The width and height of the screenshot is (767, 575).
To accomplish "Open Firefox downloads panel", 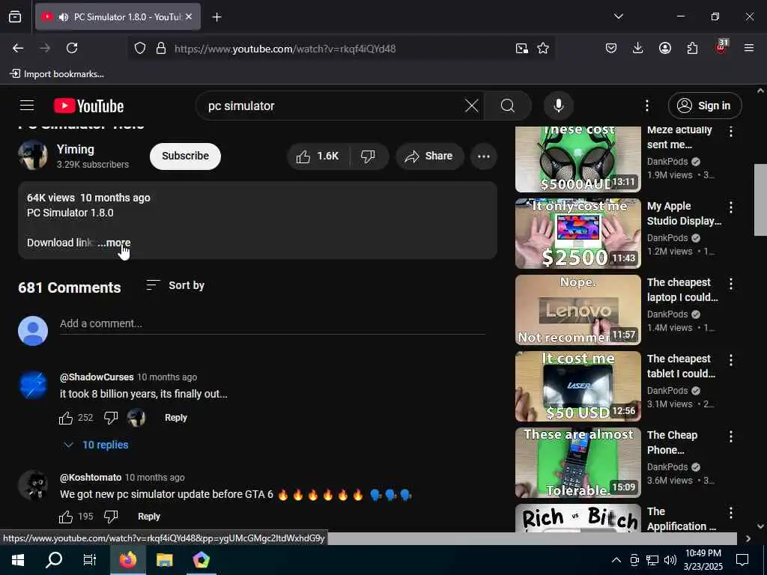I will pyautogui.click(x=637, y=48).
